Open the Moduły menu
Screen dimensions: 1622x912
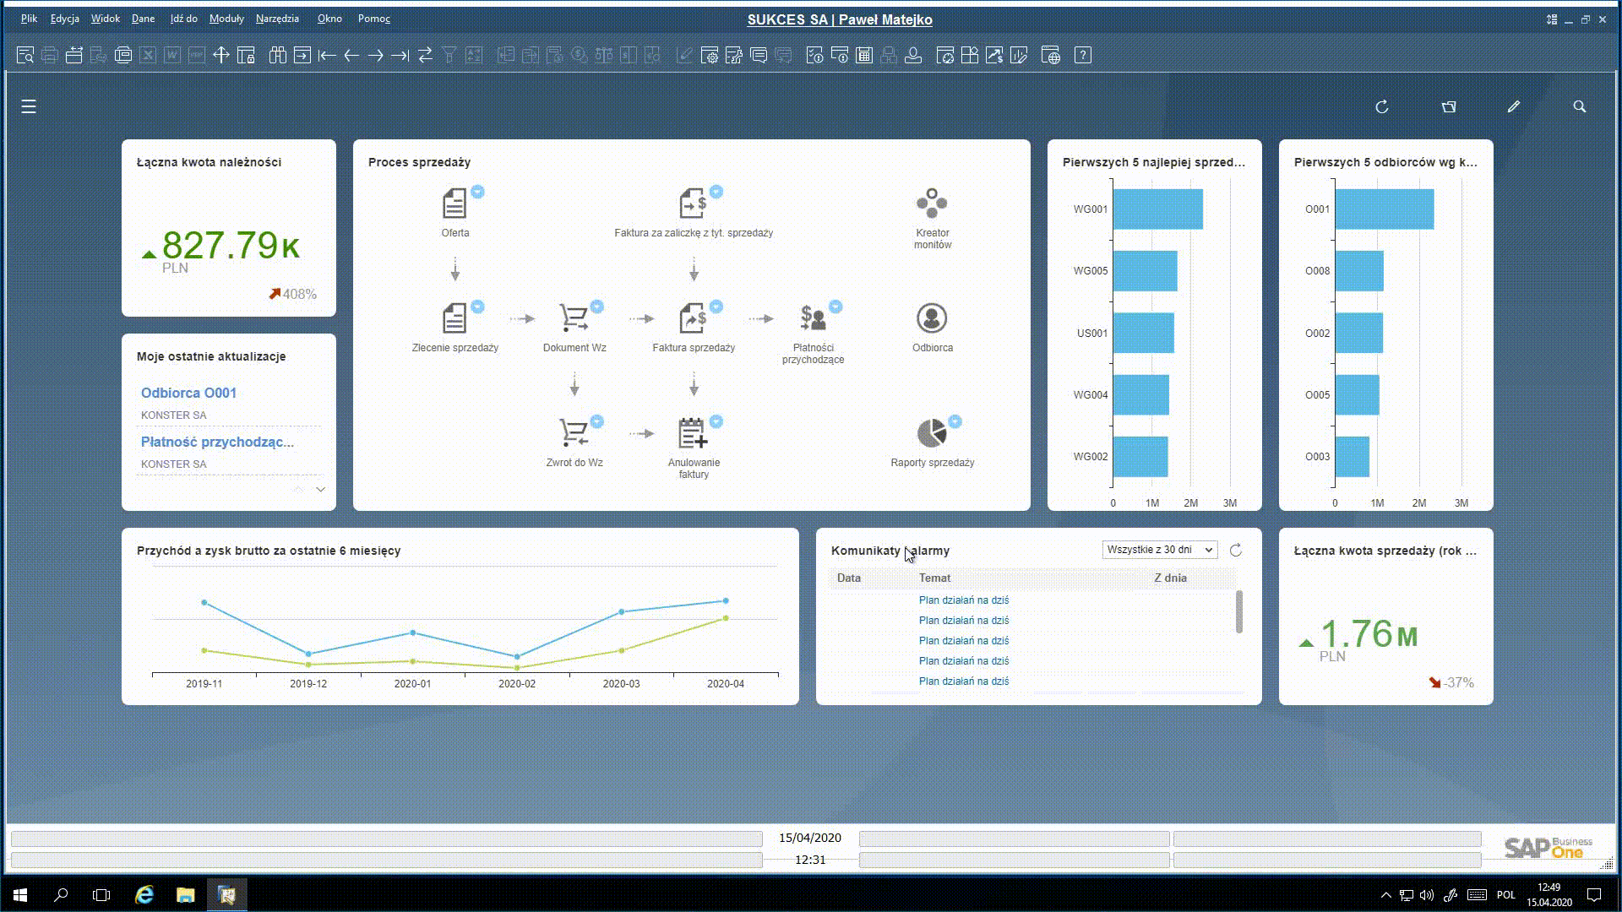coord(226,19)
